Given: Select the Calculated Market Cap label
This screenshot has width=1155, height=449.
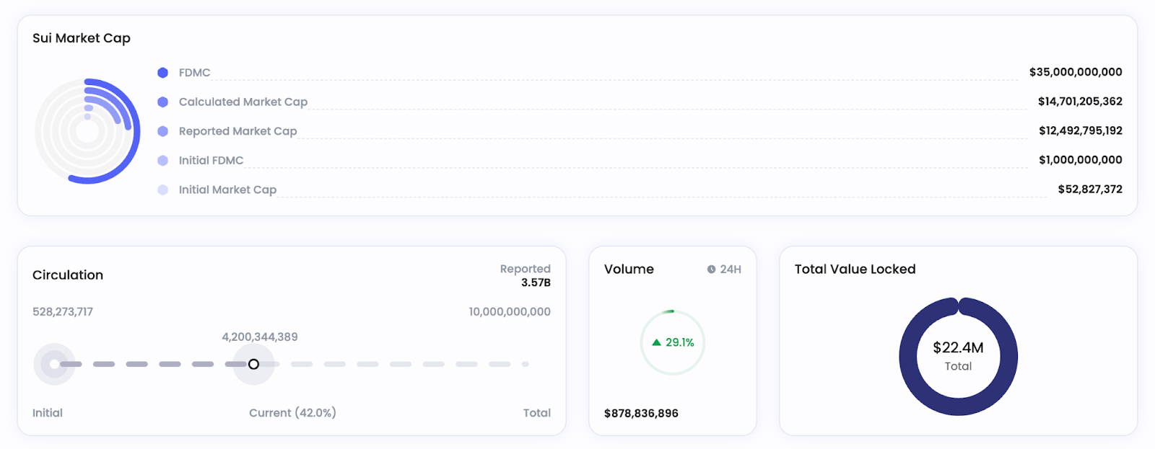Looking at the screenshot, I should (x=243, y=102).
